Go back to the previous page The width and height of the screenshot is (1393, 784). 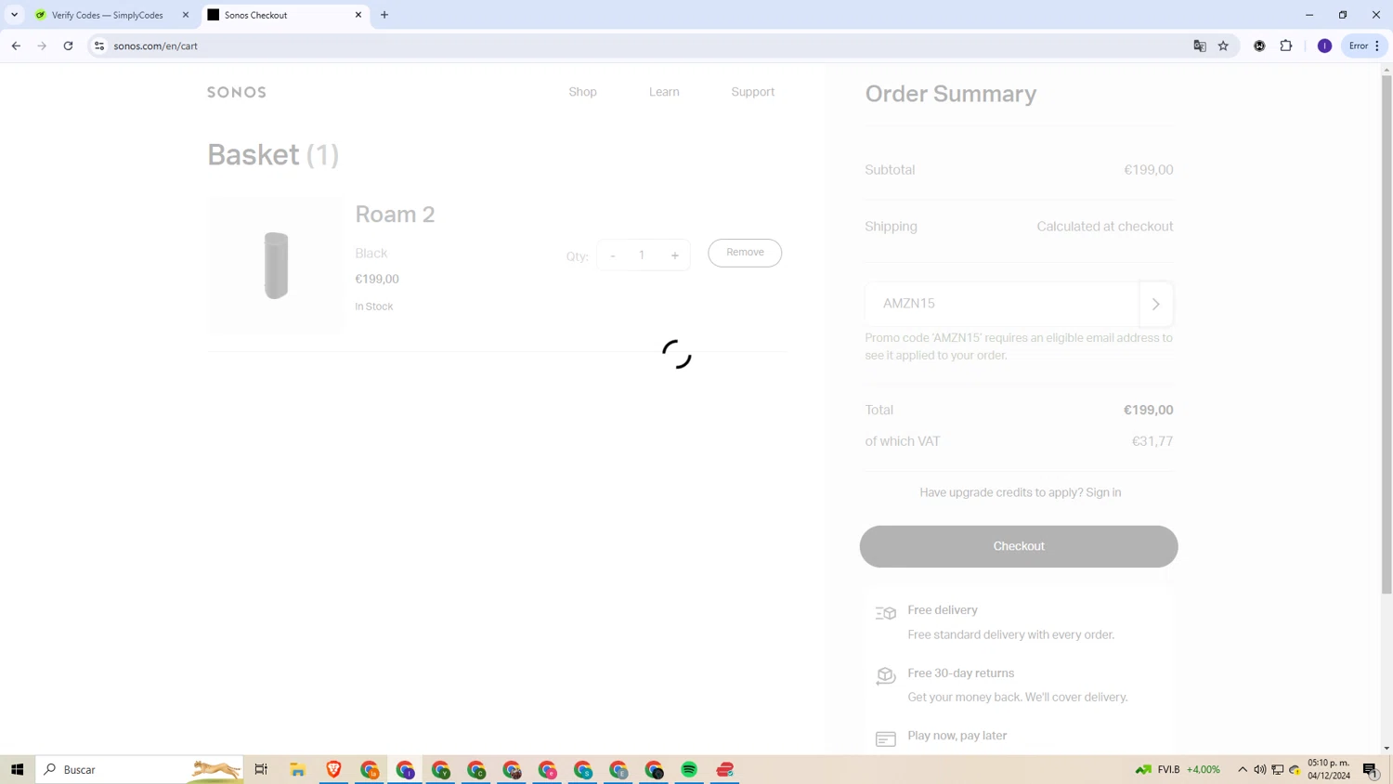(16, 46)
